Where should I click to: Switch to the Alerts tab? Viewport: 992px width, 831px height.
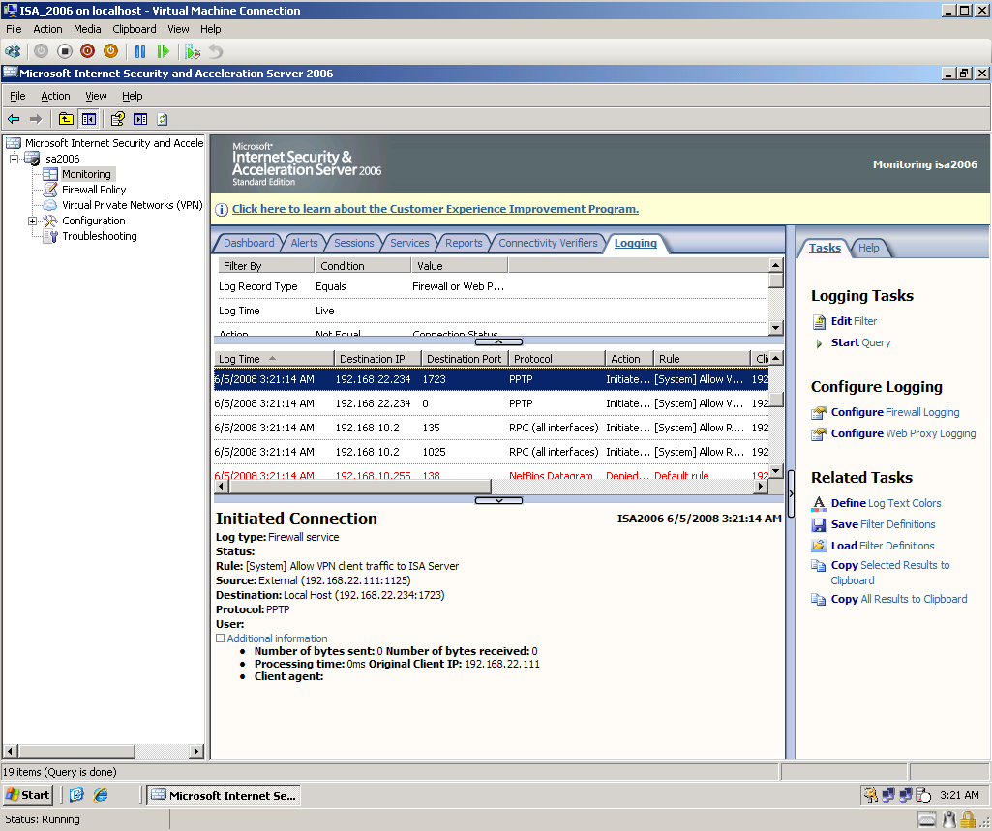pos(304,243)
